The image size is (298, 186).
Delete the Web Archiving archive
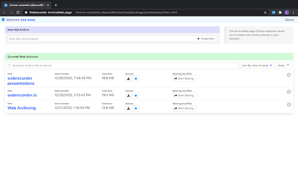point(289,105)
